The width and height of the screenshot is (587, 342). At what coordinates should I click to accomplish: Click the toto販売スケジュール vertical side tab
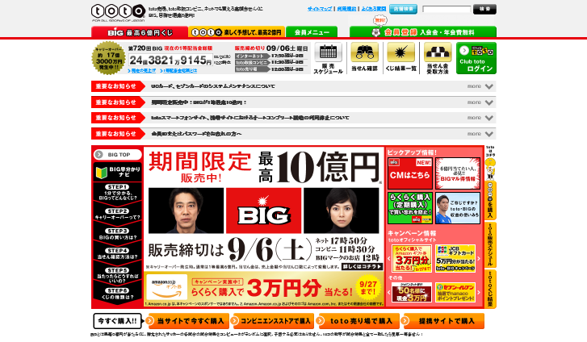490,244
